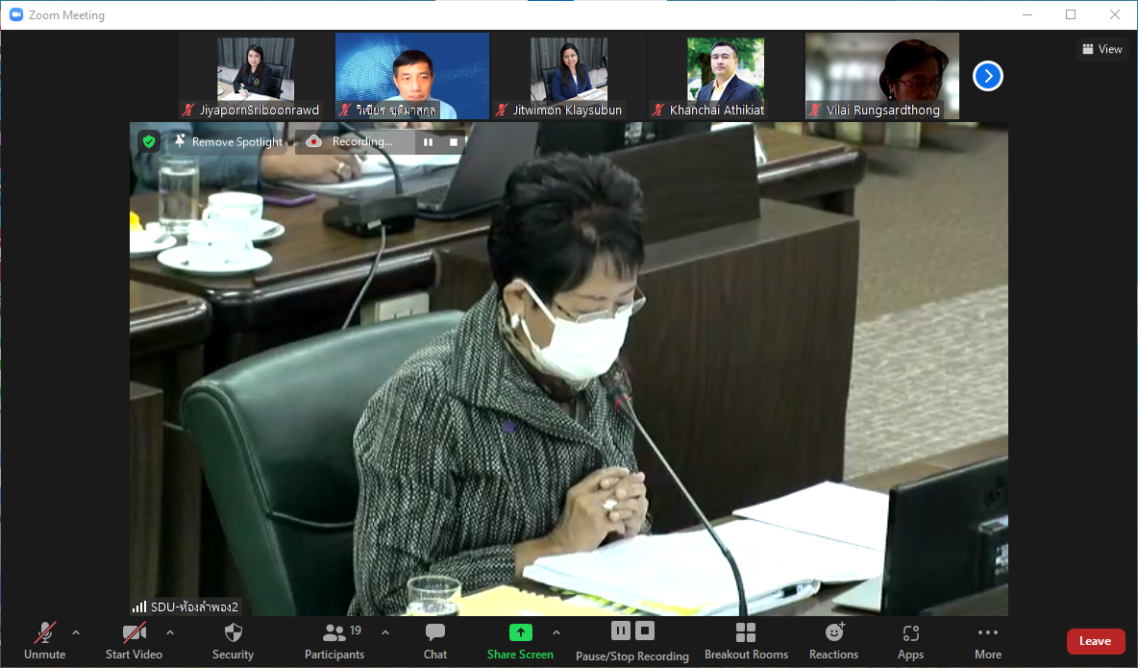Stop recording using the top indicator
The width and height of the screenshot is (1138, 668).
coord(454,142)
